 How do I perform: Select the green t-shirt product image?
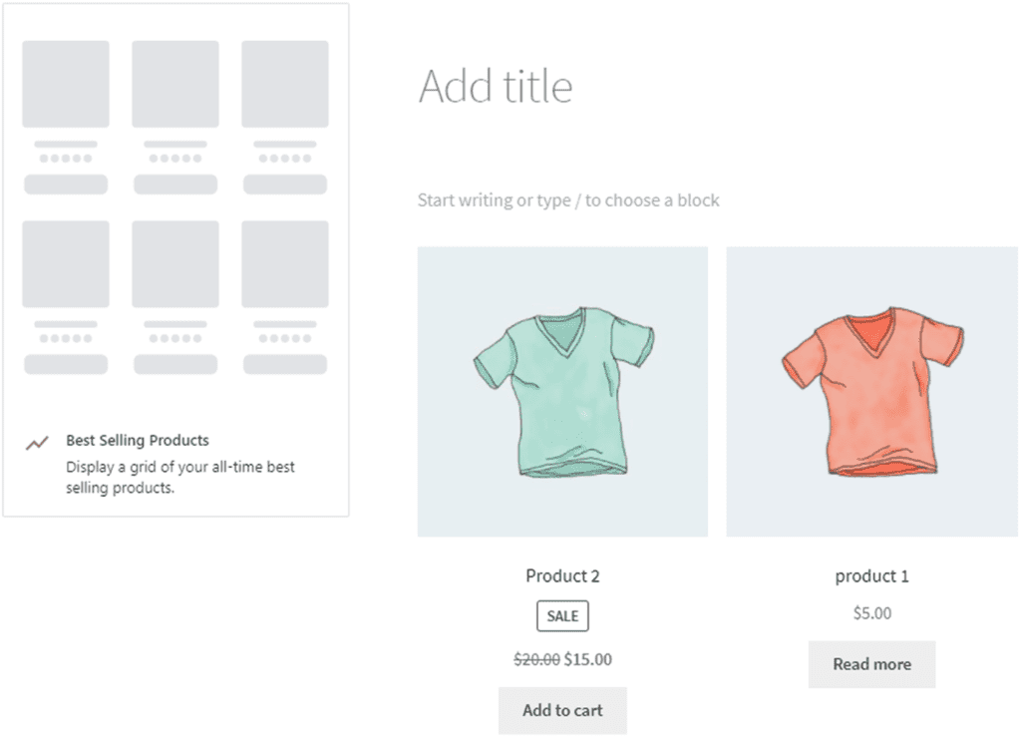click(x=562, y=392)
